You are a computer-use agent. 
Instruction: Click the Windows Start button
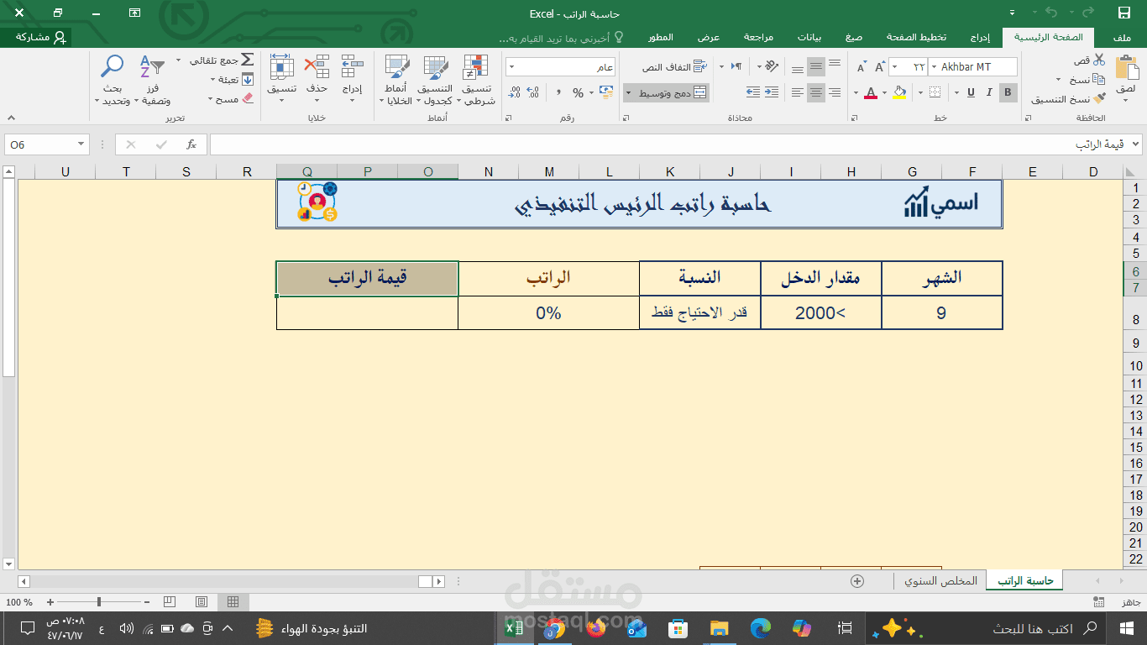[1127, 627]
